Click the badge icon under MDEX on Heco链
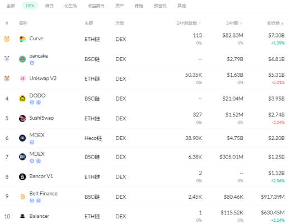The width and height of the screenshot is (291, 224). point(32,142)
